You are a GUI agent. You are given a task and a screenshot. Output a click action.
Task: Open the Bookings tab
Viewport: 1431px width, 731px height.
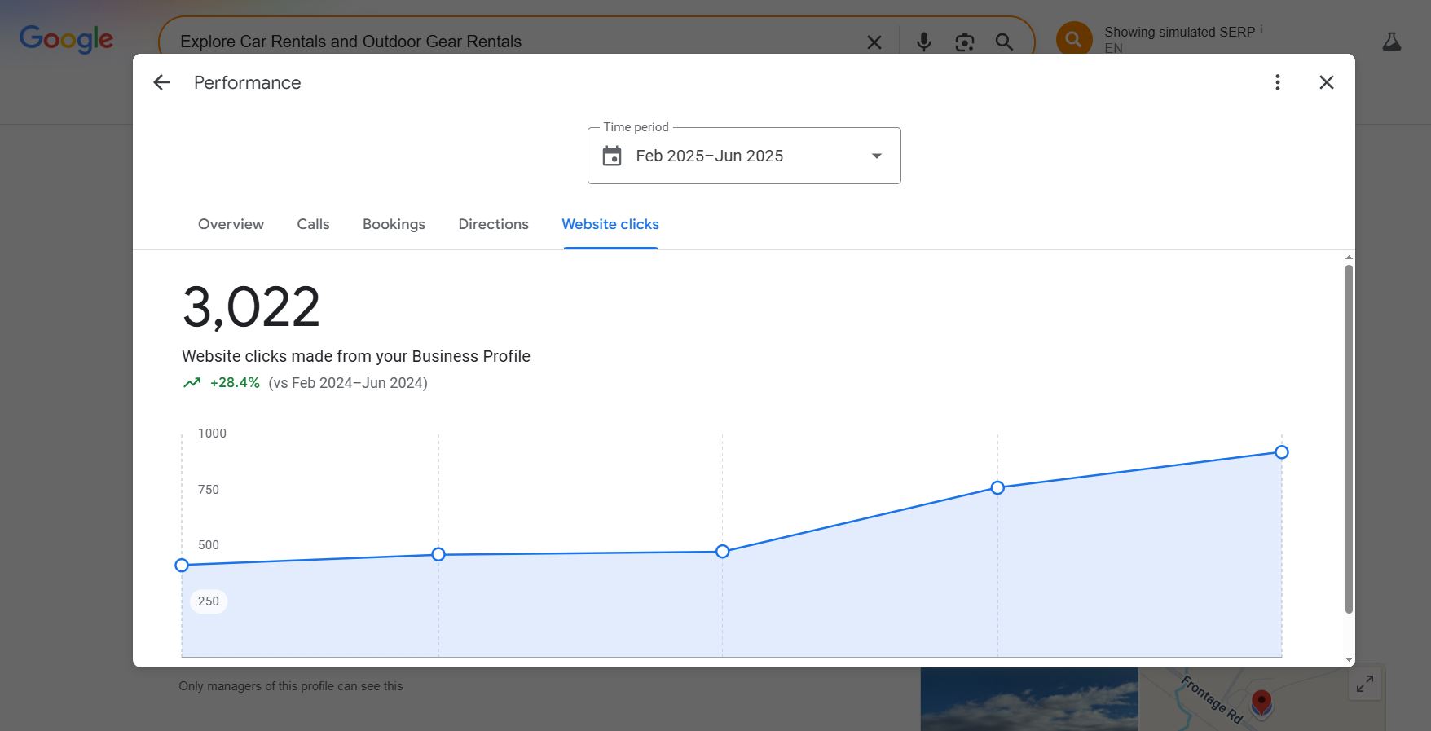click(394, 224)
